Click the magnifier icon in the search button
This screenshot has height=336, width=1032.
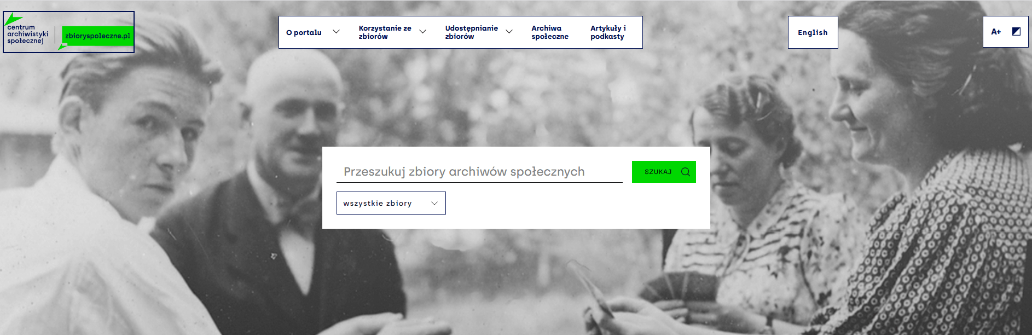pos(685,172)
